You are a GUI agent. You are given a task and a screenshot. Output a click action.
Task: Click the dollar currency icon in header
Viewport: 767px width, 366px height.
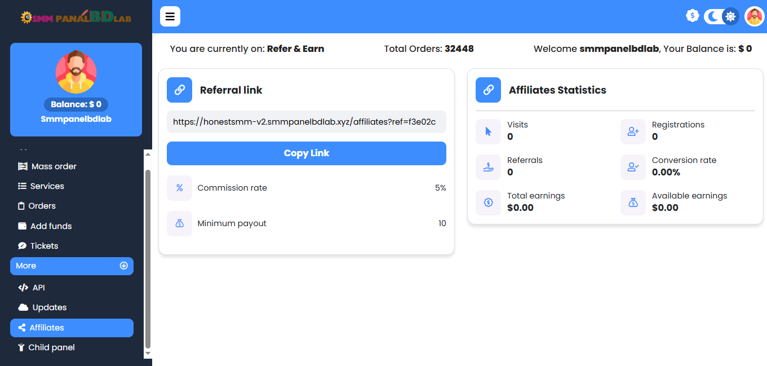coord(692,16)
